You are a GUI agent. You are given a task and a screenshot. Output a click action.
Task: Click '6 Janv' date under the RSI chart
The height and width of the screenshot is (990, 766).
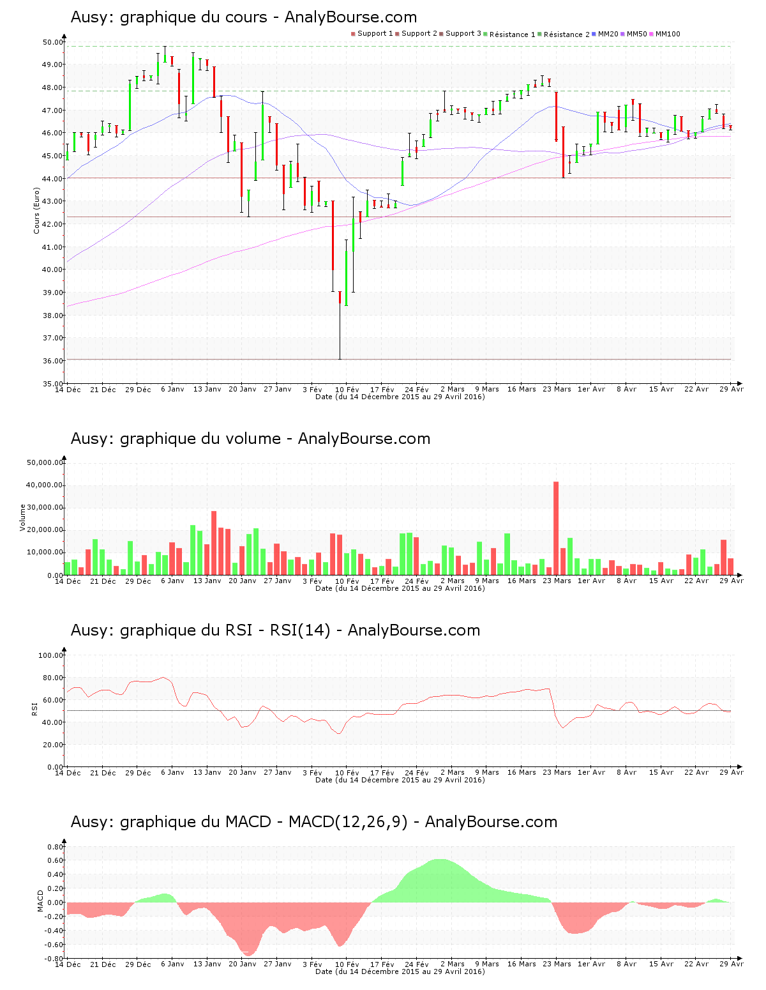coord(172,773)
